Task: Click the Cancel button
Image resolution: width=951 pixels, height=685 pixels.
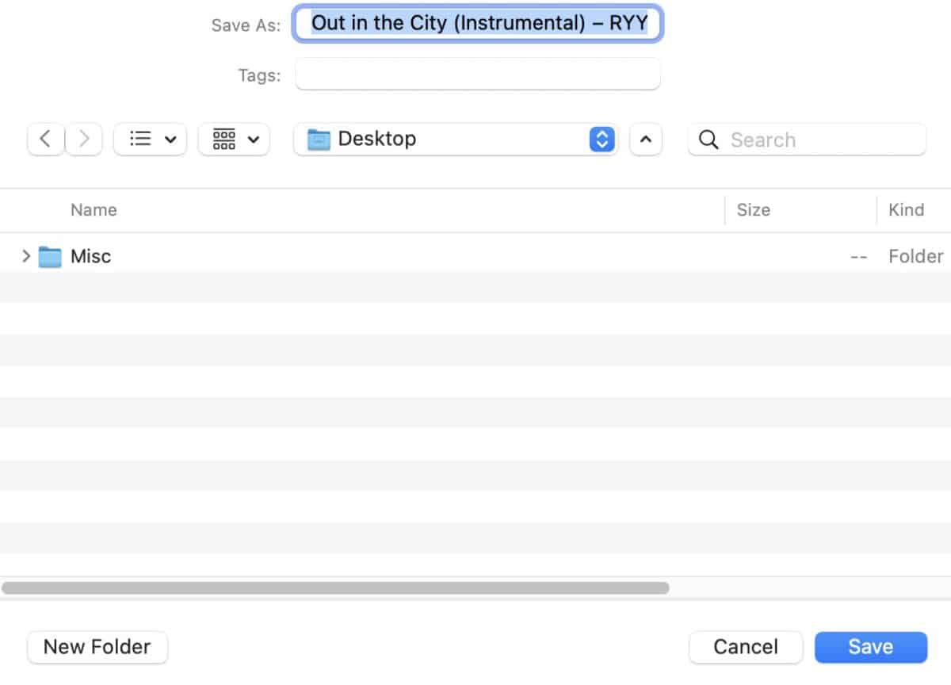Action: [x=746, y=647]
